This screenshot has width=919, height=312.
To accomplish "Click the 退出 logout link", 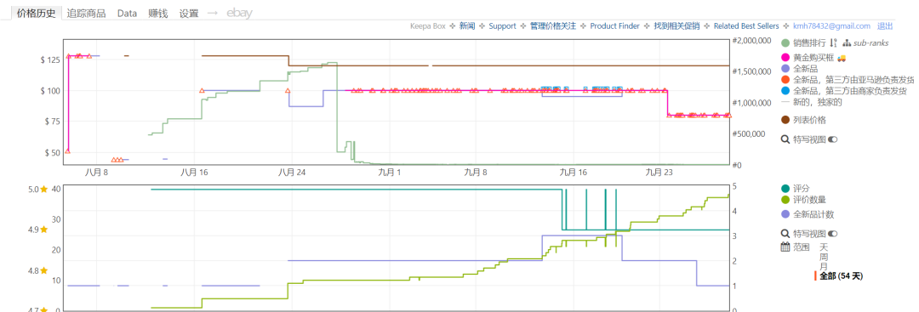I will [885, 26].
